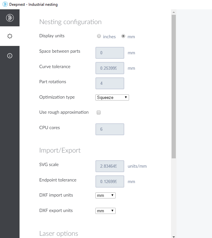Click the Nesting configuration heading
Viewport: 212px width, 238px height.
click(70, 22)
